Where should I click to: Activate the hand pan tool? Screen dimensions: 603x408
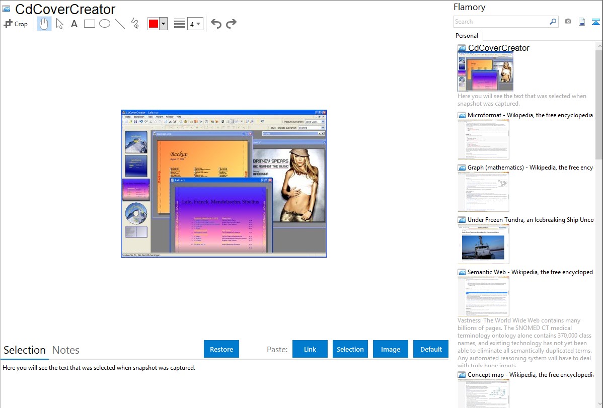(x=44, y=24)
